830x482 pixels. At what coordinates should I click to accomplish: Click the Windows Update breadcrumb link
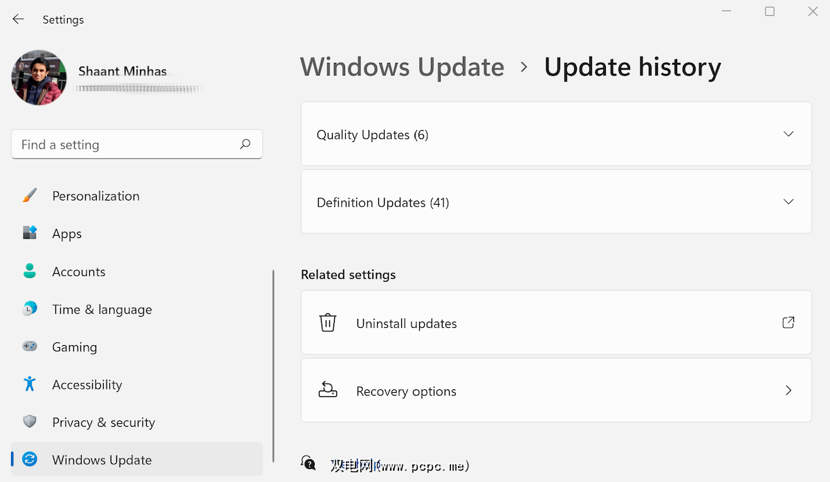[x=402, y=66]
